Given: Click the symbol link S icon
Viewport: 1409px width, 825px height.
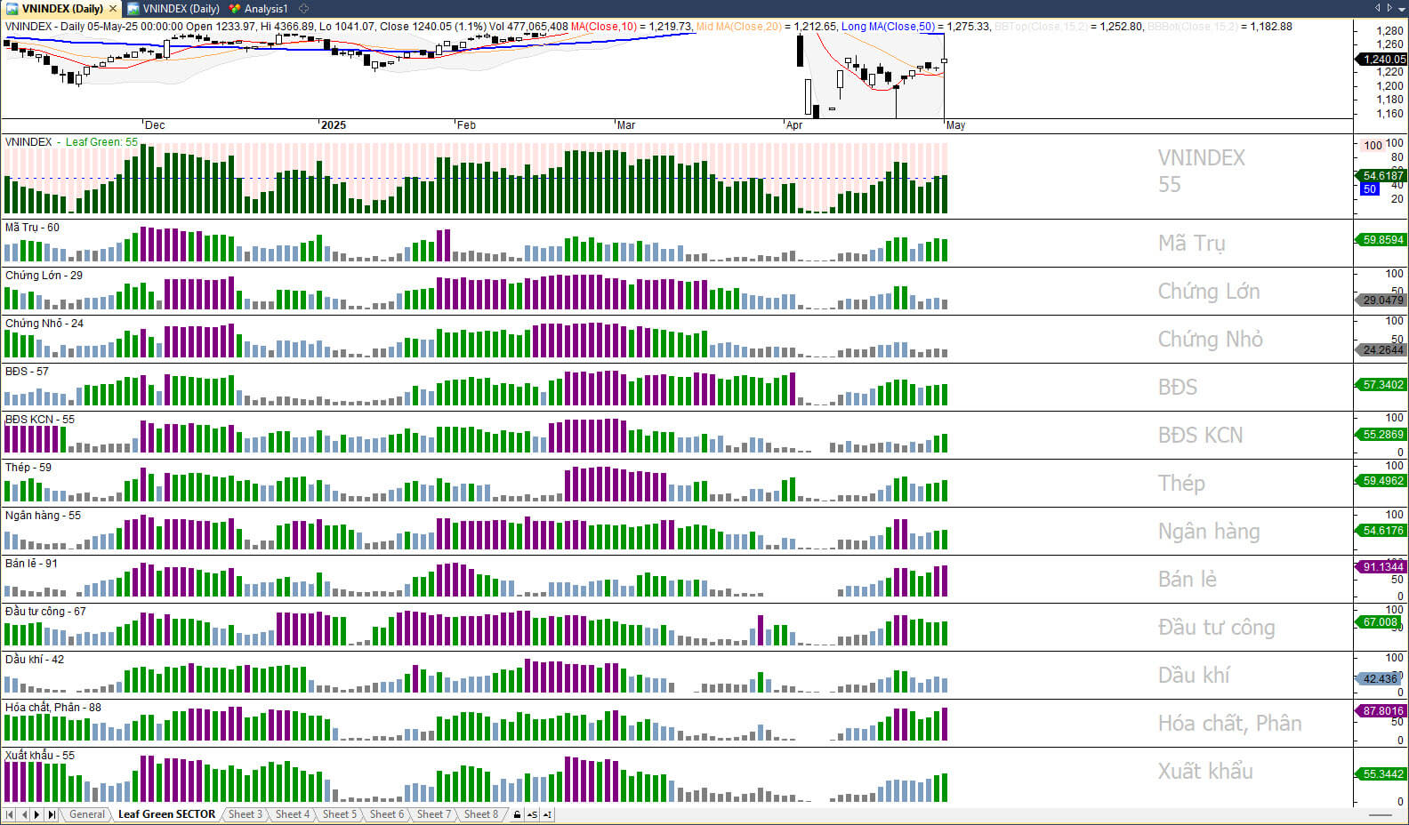Looking at the screenshot, I should [532, 814].
